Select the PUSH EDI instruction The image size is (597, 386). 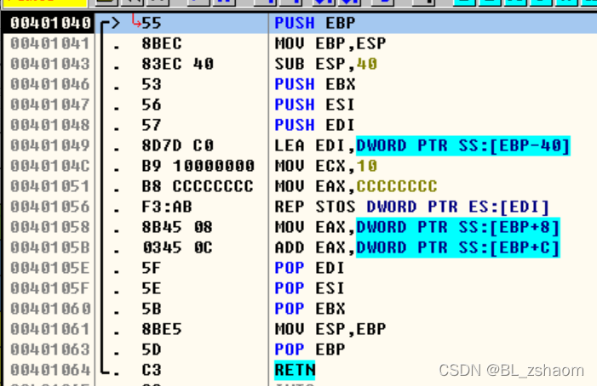click(315, 125)
